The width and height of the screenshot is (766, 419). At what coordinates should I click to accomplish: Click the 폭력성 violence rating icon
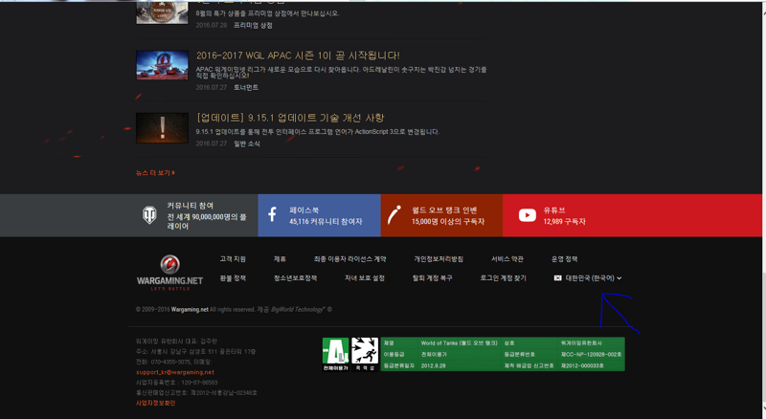[x=365, y=355]
